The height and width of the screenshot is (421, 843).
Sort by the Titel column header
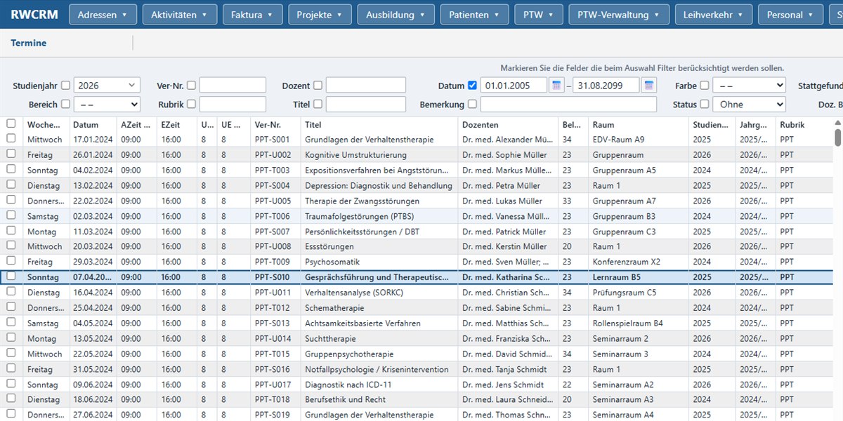point(379,124)
